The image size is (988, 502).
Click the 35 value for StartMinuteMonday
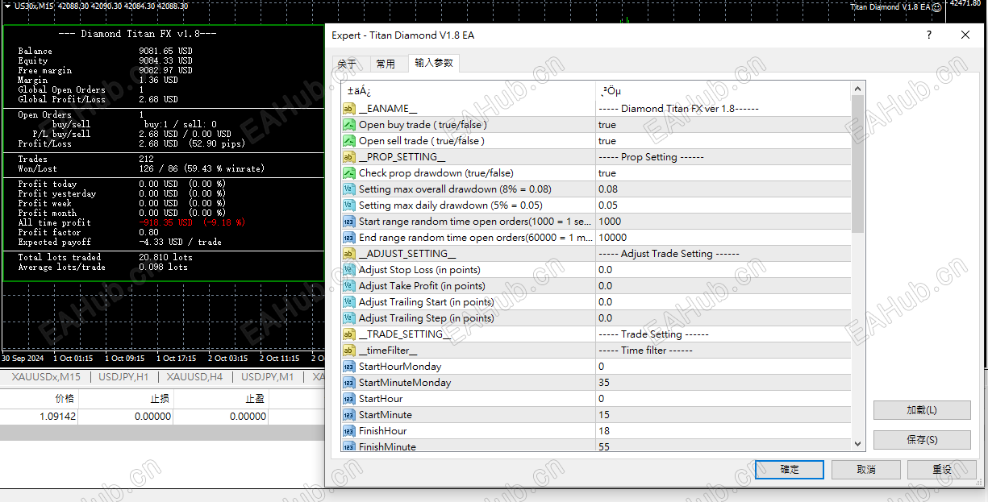(604, 383)
